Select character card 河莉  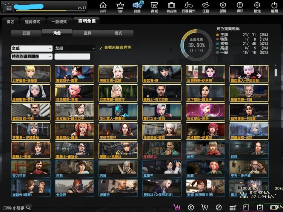(75, 169)
